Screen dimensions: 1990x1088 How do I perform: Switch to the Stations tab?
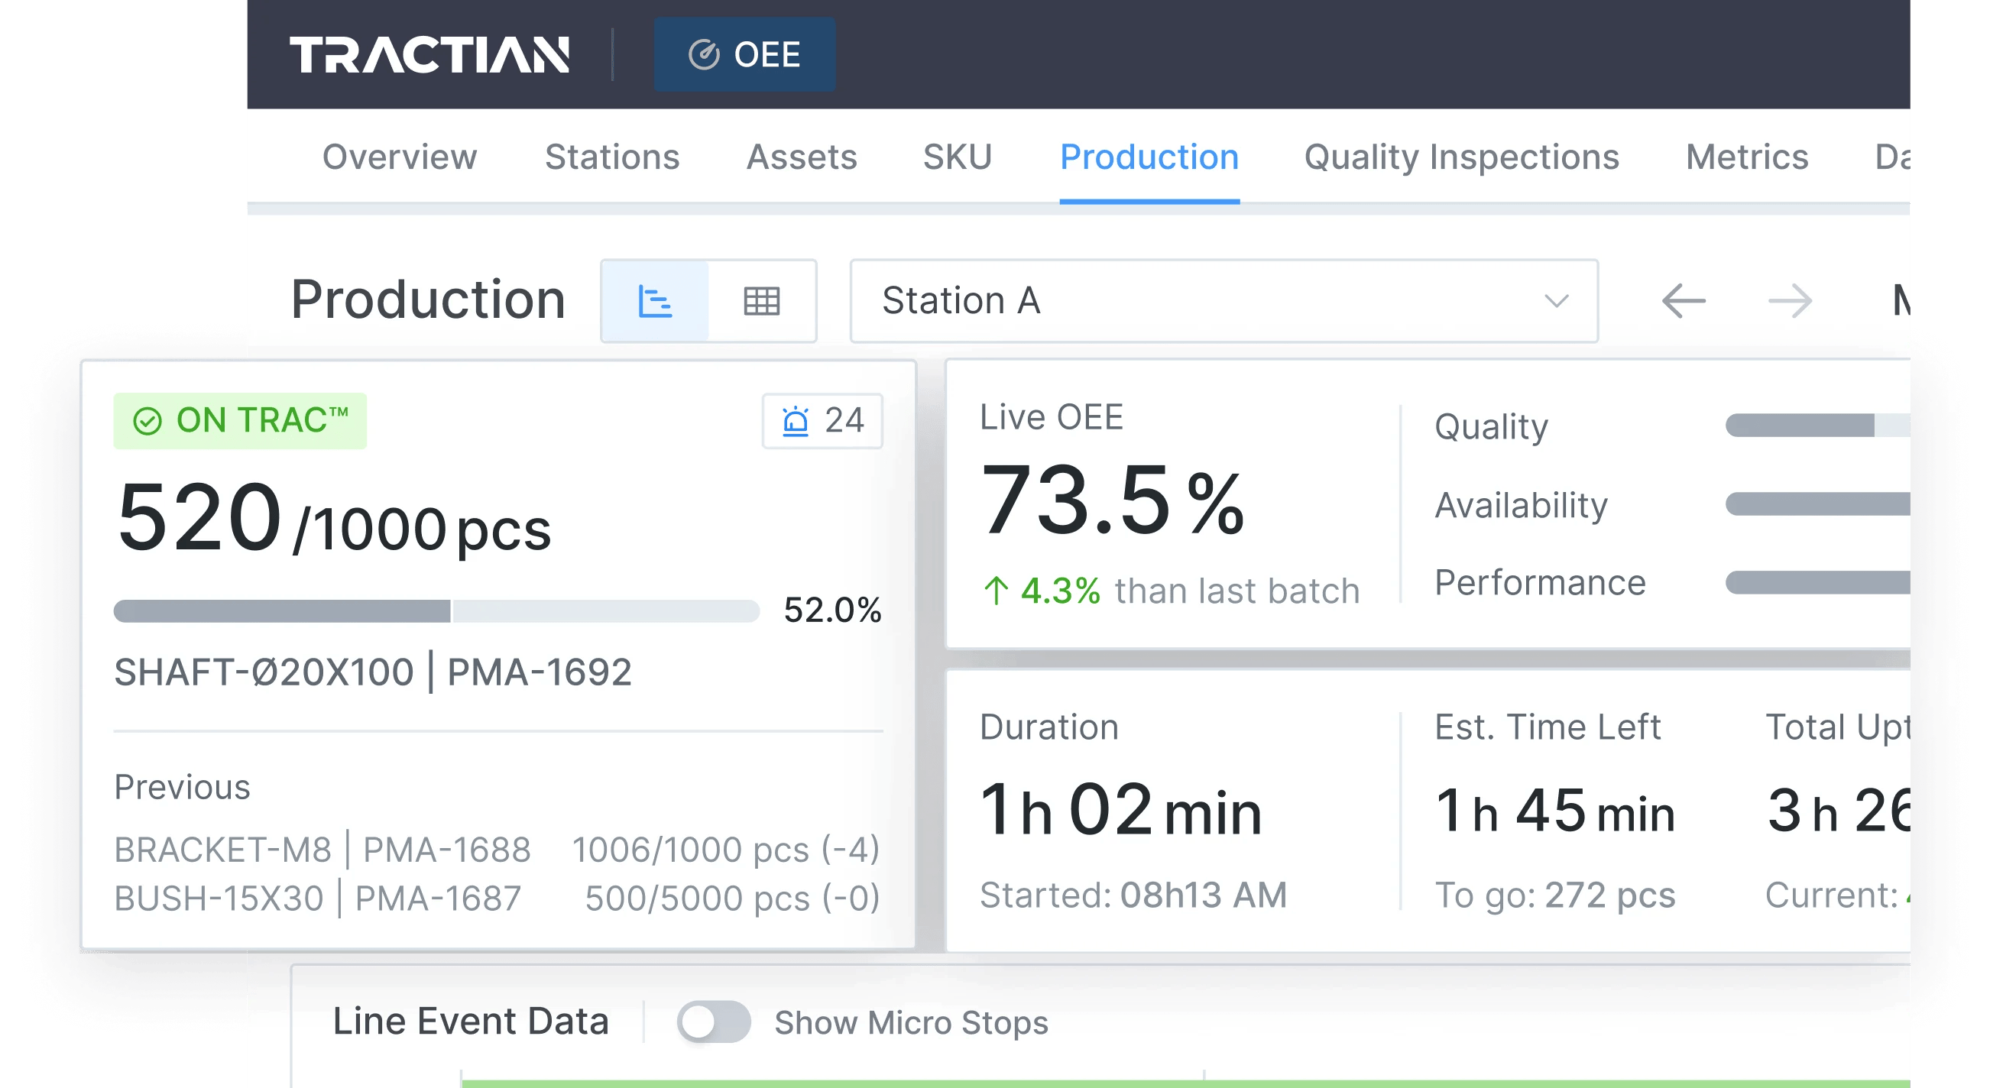pos(611,157)
